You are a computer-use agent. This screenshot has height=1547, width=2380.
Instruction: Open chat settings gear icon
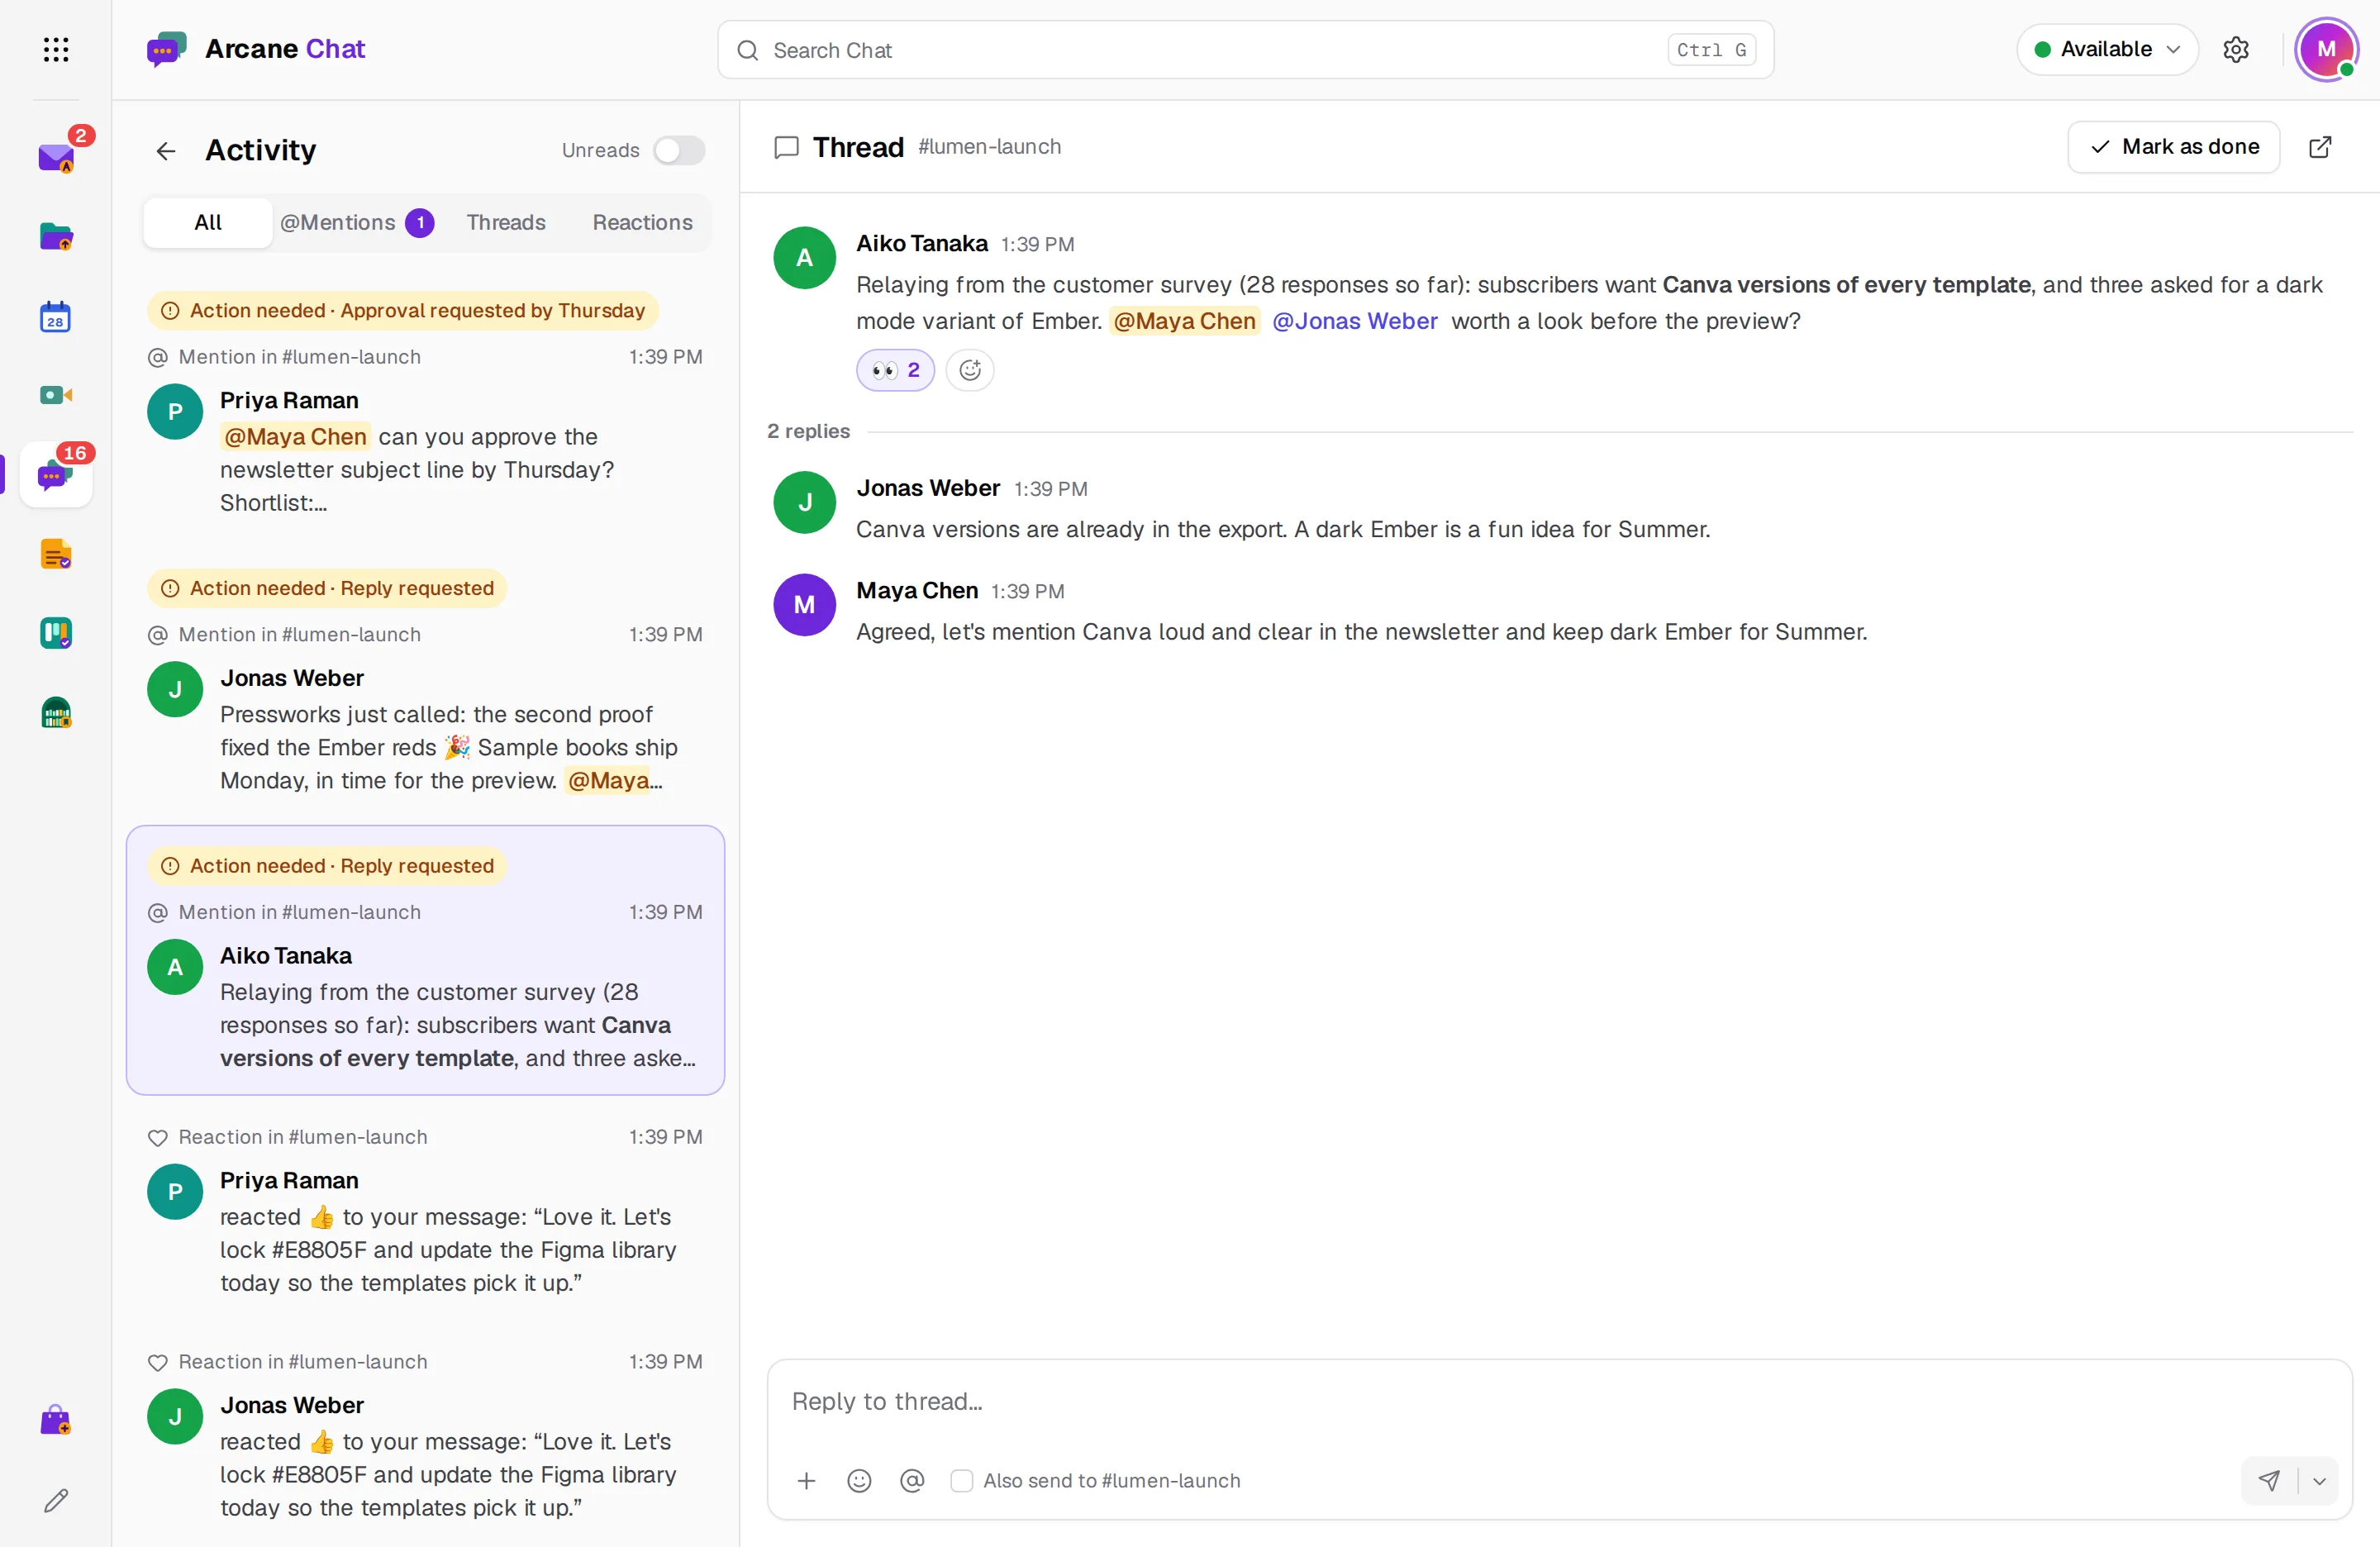(x=2236, y=49)
